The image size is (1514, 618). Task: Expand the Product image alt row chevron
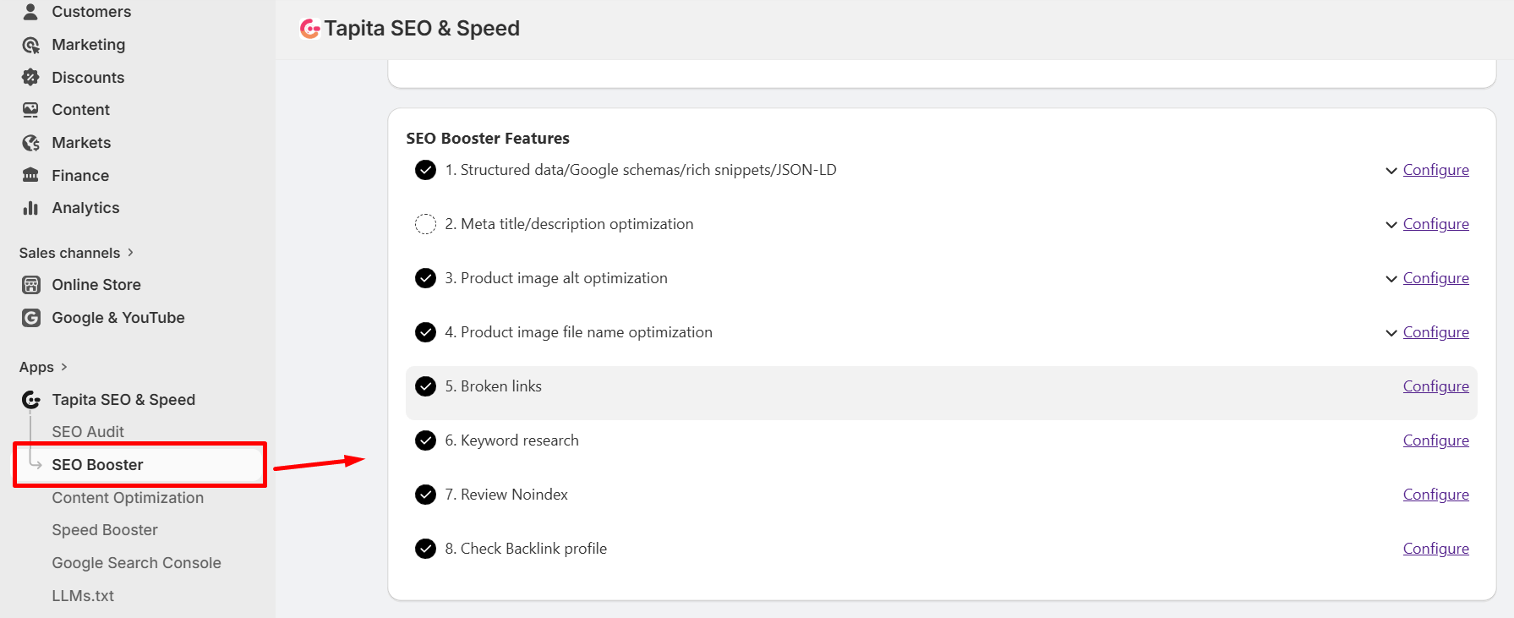(1391, 279)
